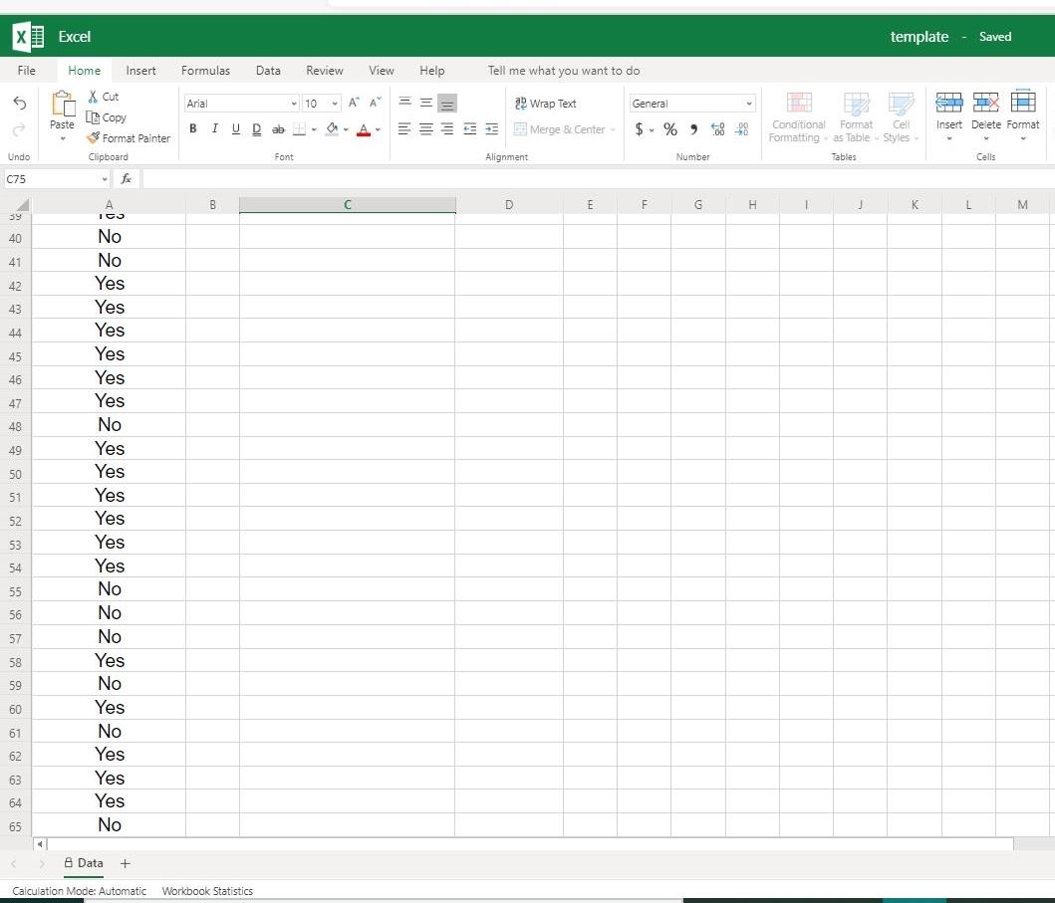
Task: Apply fill color bucket
Action: click(x=332, y=129)
